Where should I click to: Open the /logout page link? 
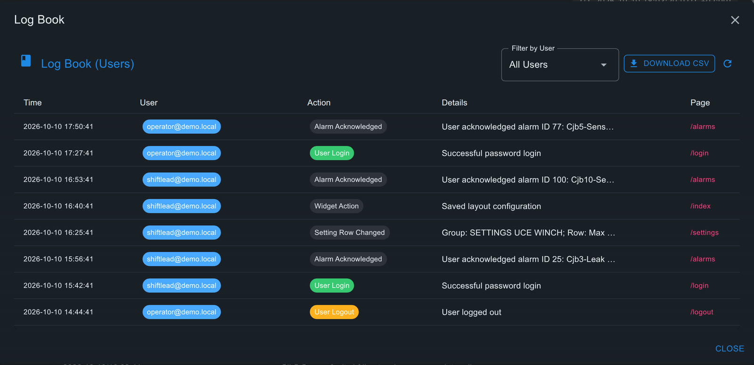click(x=702, y=312)
